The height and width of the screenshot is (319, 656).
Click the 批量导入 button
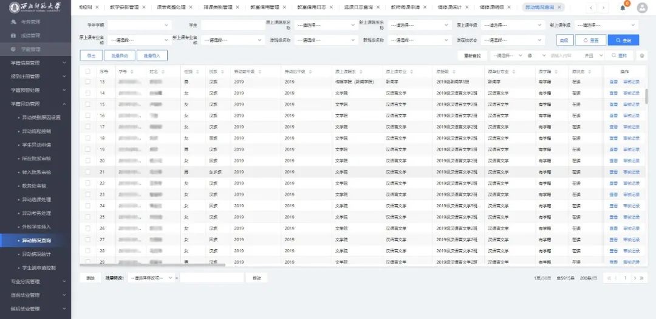click(x=152, y=55)
